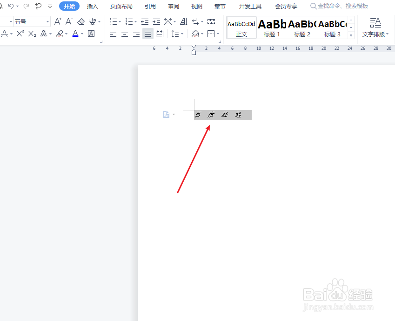
Task: Click the search commands 查找命令 field
Action: 340,6
